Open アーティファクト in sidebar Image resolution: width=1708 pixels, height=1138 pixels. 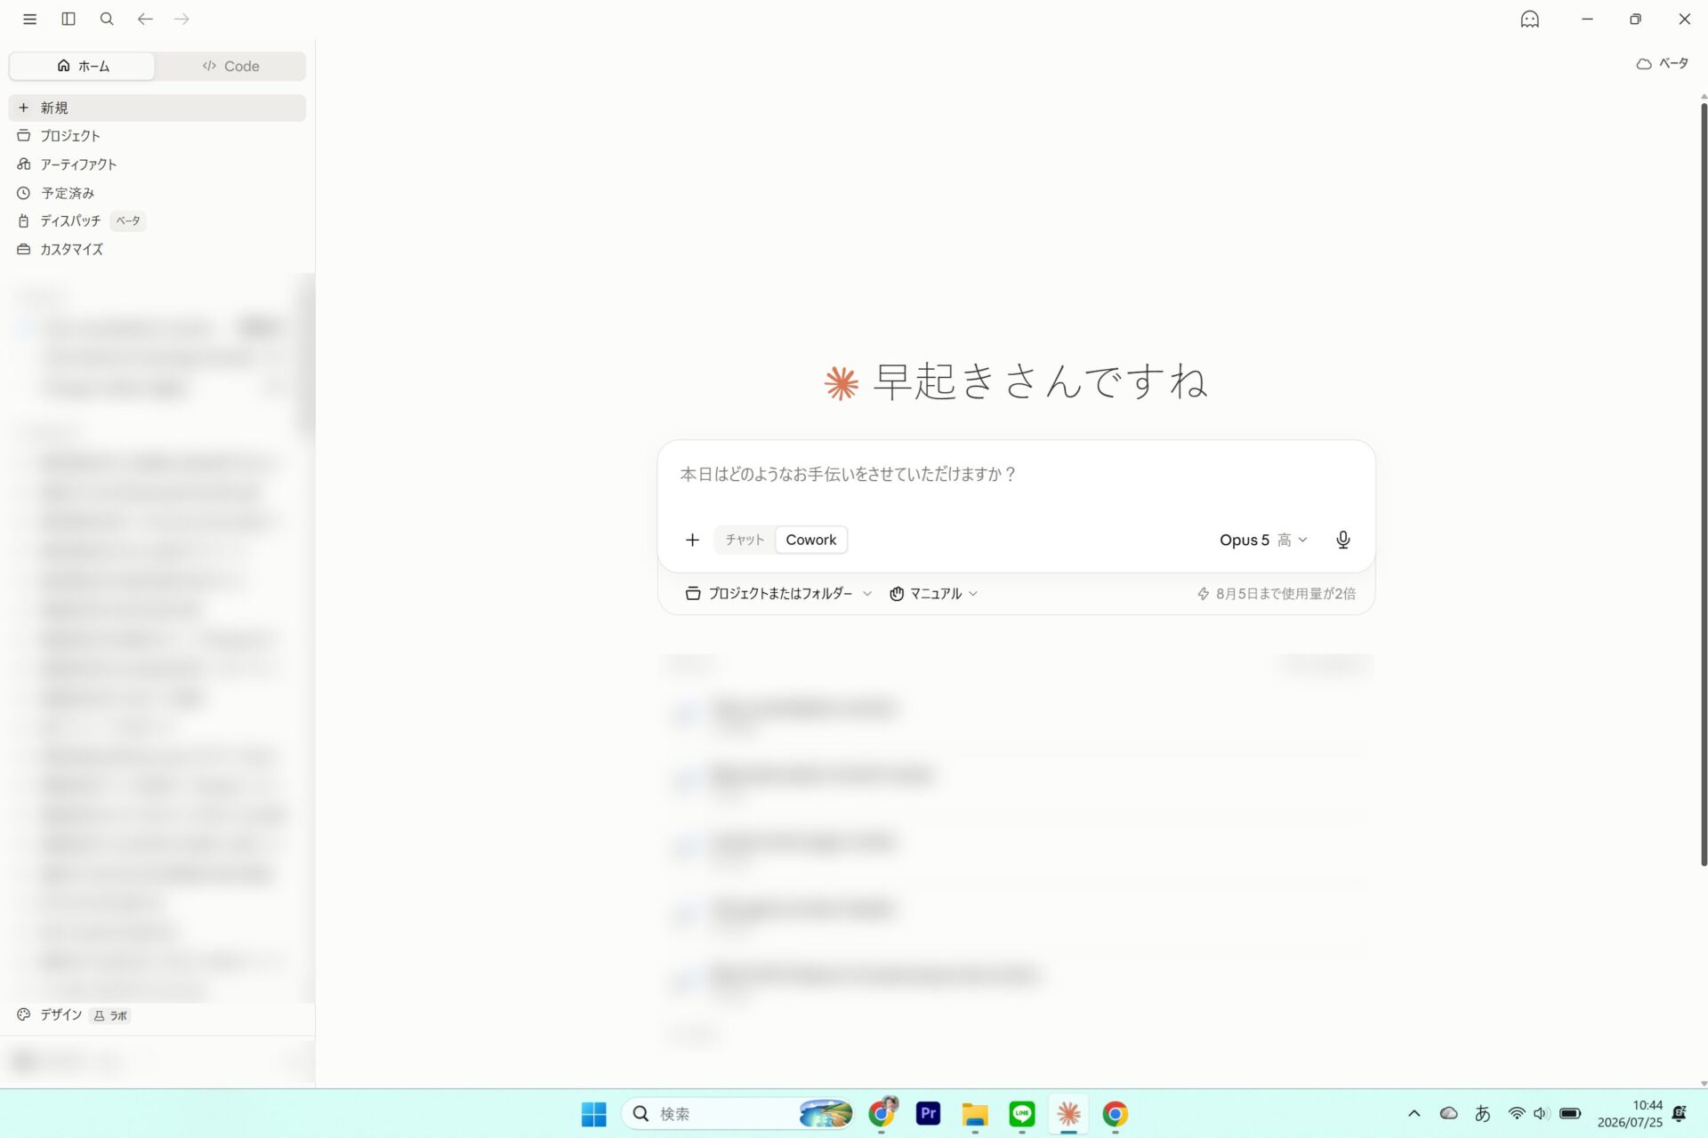click(x=157, y=164)
